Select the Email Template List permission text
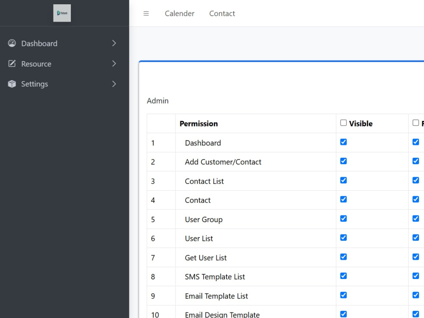Image resolution: width=424 pixels, height=318 pixels. [x=216, y=296]
